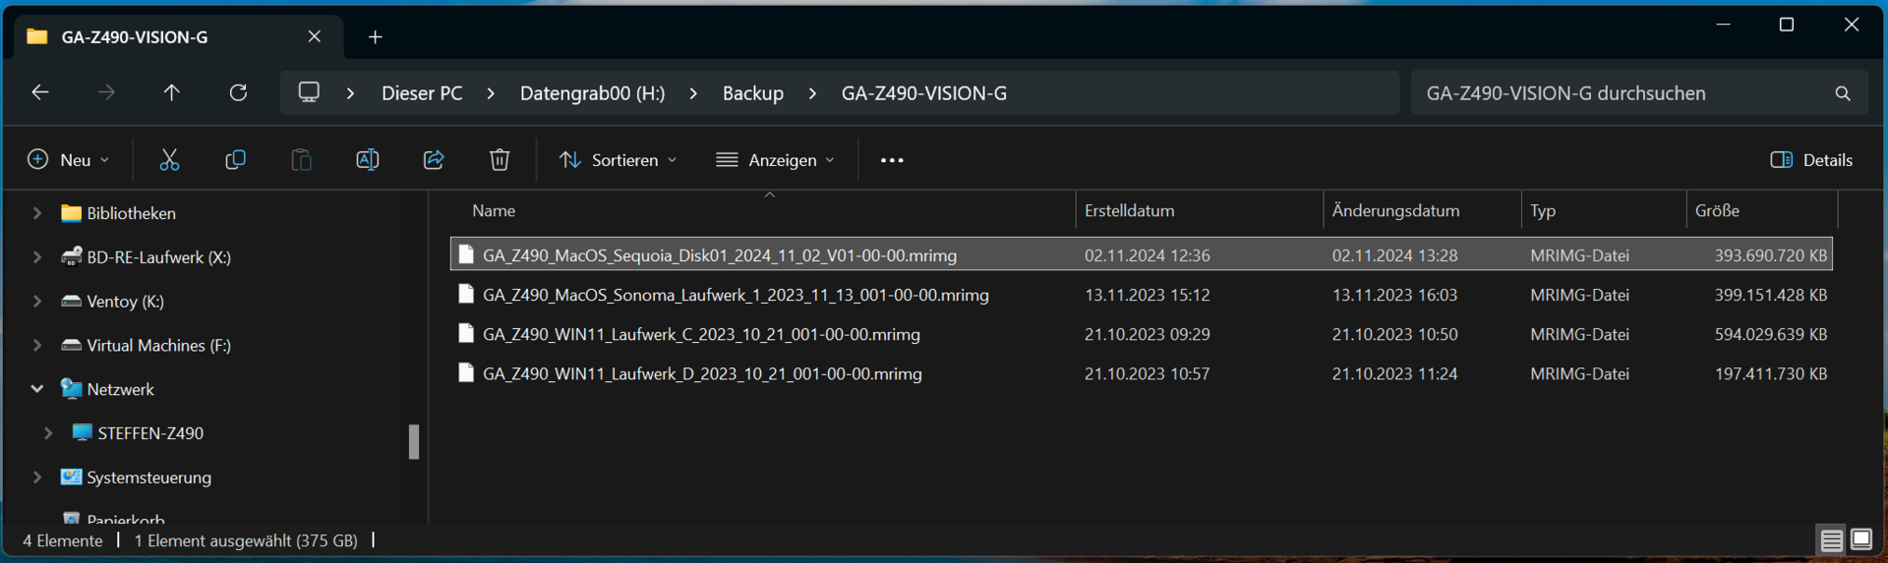Click the Share icon in toolbar
Image resolution: width=1888 pixels, height=563 pixels.
click(434, 160)
